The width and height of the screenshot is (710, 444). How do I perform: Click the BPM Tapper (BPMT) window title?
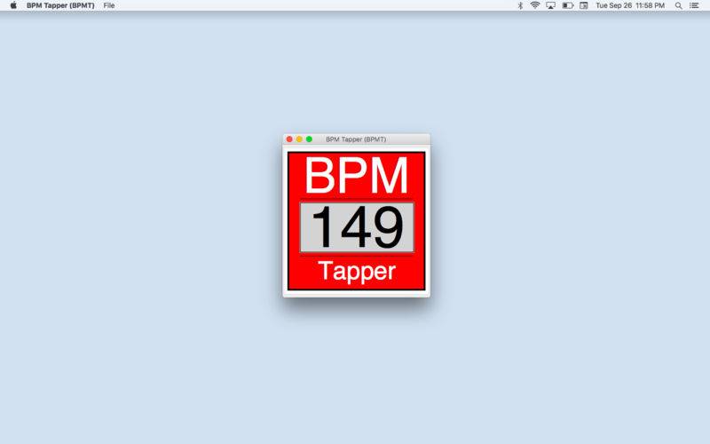(356, 139)
